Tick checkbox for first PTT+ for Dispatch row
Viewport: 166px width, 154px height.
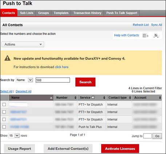(x=4, y=104)
